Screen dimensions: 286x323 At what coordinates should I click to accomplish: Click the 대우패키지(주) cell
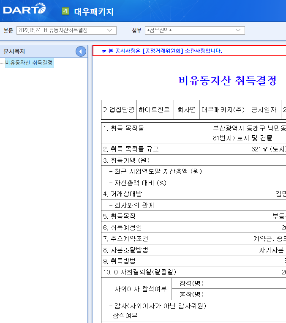pyautogui.click(x=223, y=110)
